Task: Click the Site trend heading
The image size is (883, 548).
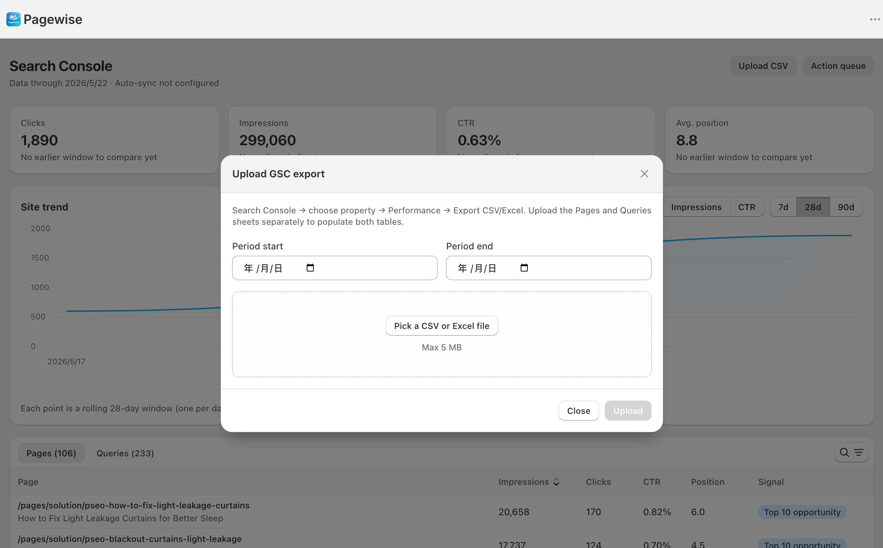Action: [44, 207]
